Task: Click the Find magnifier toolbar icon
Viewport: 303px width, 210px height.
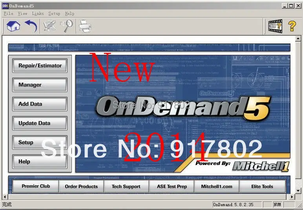Action: point(66,26)
